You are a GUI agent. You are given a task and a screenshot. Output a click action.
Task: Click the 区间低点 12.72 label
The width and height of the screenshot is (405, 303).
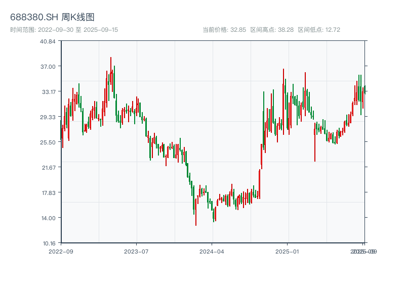319,30
